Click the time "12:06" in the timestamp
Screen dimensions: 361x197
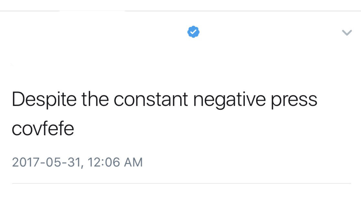(103, 162)
